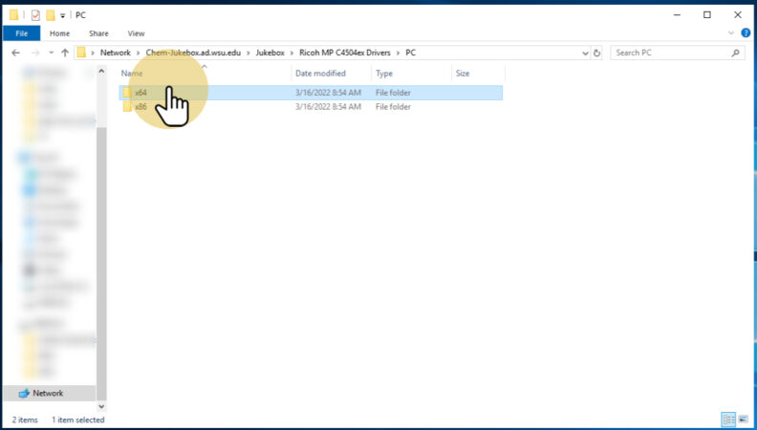Open the Help question mark icon

coord(745,32)
